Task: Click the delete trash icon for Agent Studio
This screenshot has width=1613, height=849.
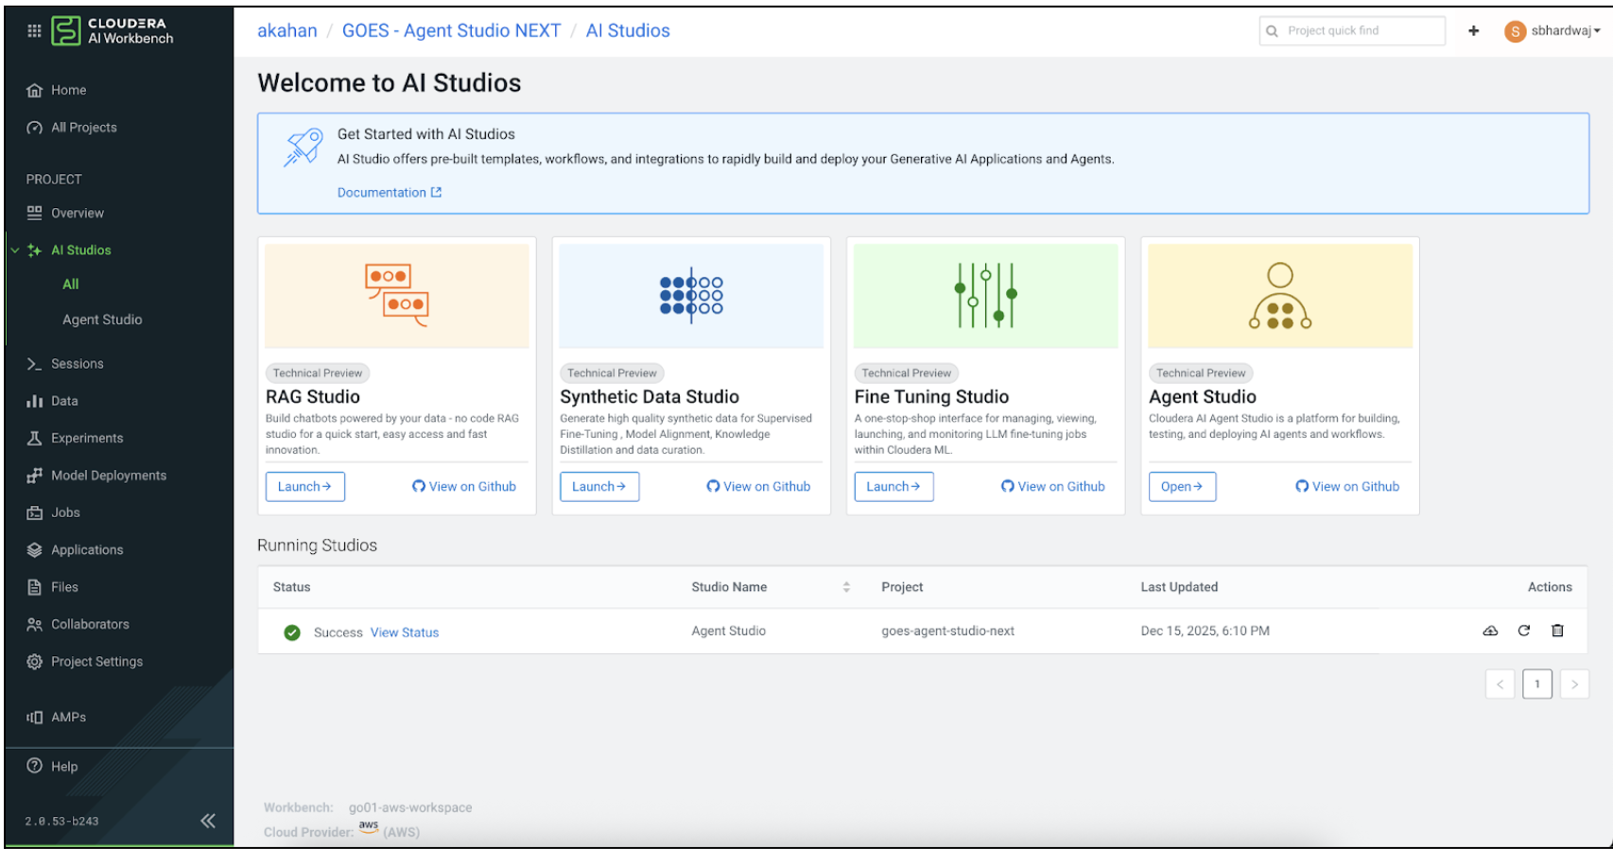Action: pos(1557,631)
